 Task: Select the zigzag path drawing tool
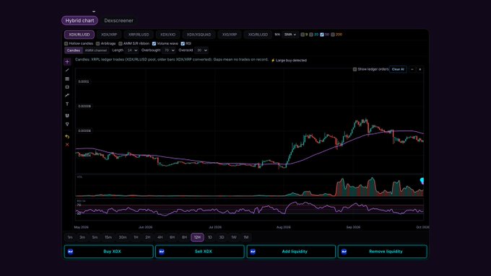coord(67,96)
